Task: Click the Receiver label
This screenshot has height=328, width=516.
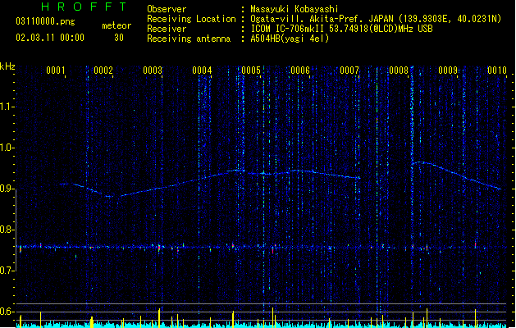Action: coord(167,29)
